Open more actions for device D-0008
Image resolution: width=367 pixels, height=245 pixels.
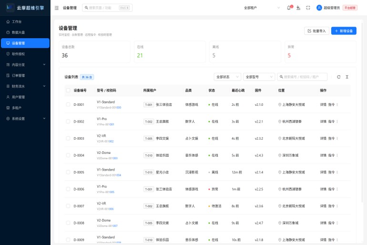click(x=337, y=223)
